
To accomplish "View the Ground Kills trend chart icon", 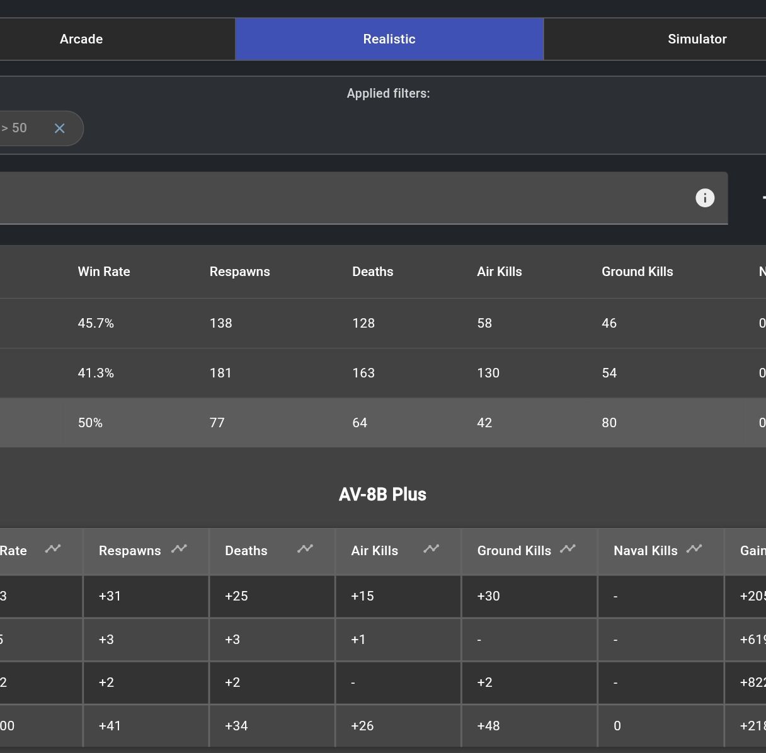I will (x=568, y=549).
